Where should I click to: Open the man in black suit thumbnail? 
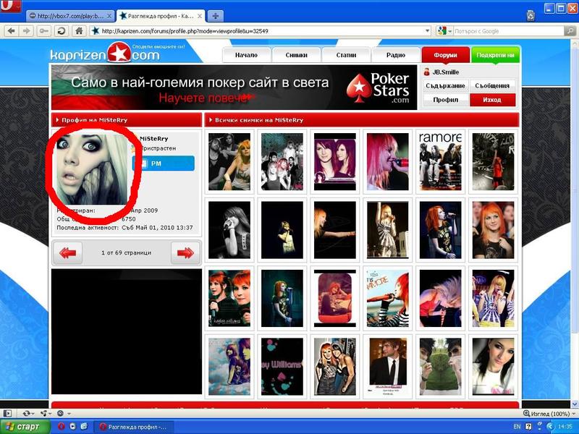click(388, 367)
